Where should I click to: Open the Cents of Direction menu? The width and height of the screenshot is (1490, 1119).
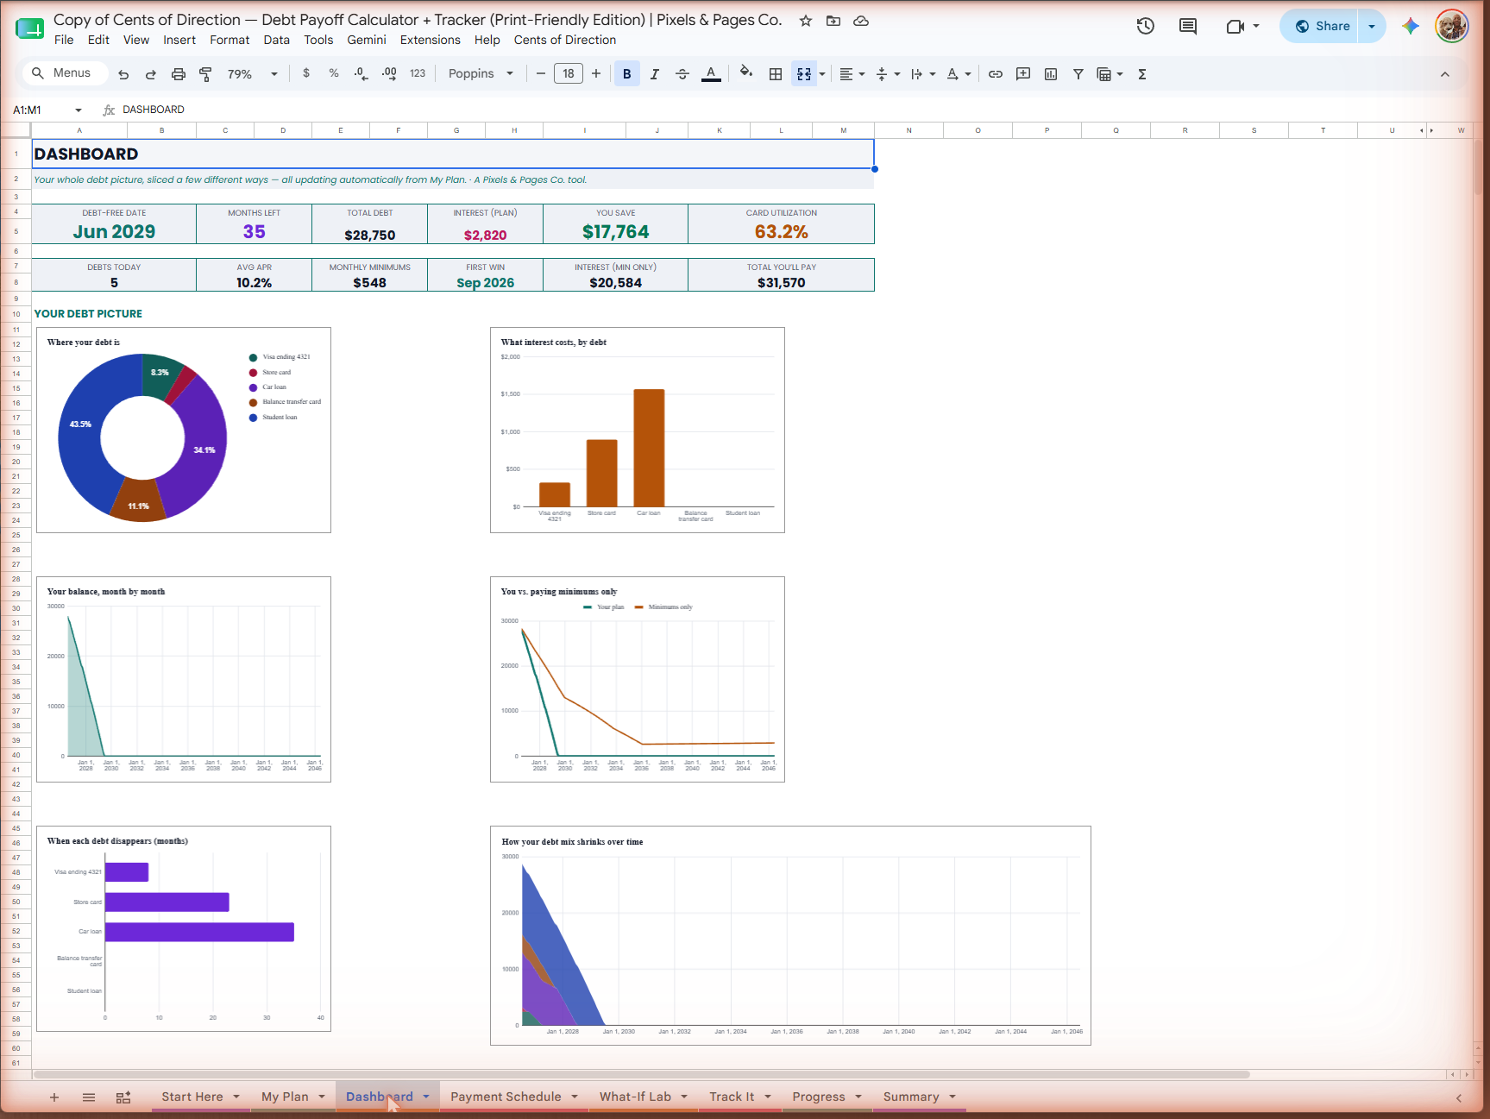coord(565,40)
